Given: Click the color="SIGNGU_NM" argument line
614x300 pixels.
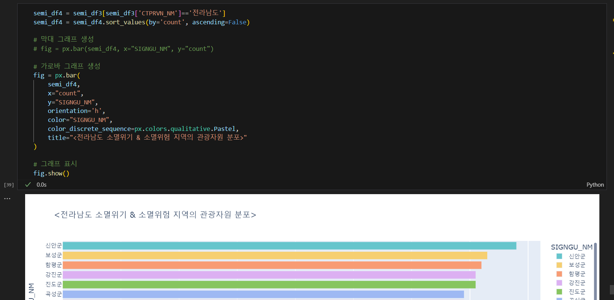Looking at the screenshot, I should point(80,120).
